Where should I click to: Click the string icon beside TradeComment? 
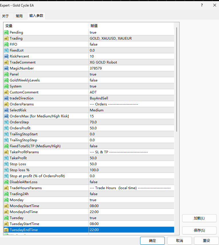[x=6, y=62]
